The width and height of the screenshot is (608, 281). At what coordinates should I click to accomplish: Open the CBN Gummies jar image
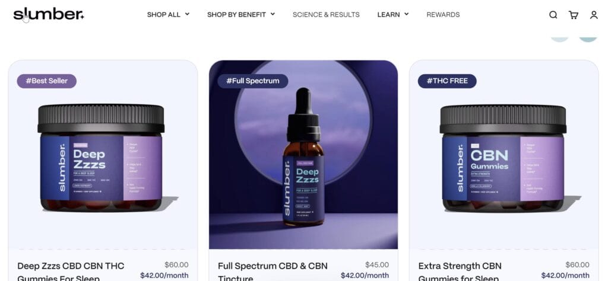click(503, 158)
